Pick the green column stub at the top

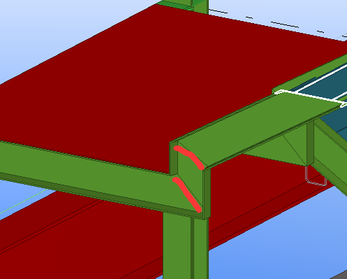200,6
